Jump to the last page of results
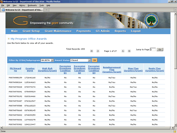Screen dimensions: 177x133 click(x=129, y=51)
